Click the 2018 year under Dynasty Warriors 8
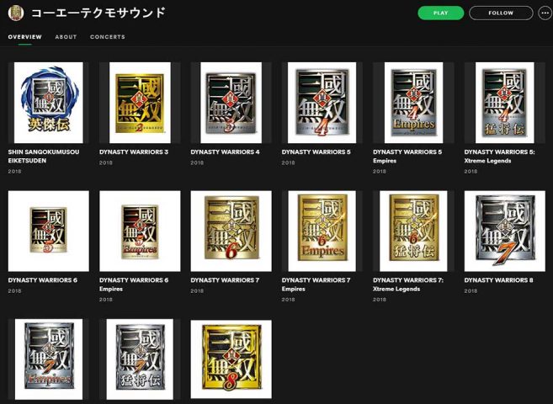 [471, 291]
